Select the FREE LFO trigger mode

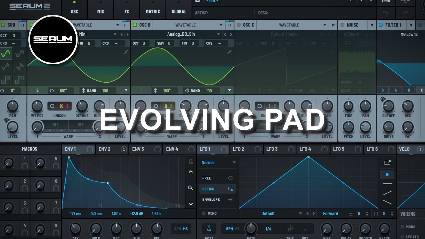coord(218,178)
